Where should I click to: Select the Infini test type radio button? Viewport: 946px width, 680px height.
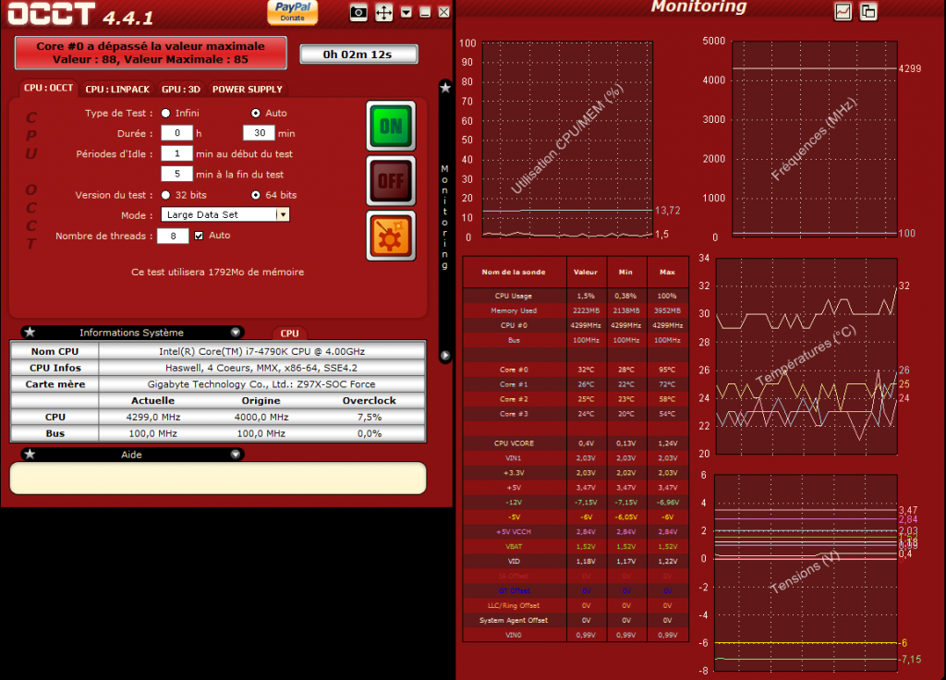[166, 113]
